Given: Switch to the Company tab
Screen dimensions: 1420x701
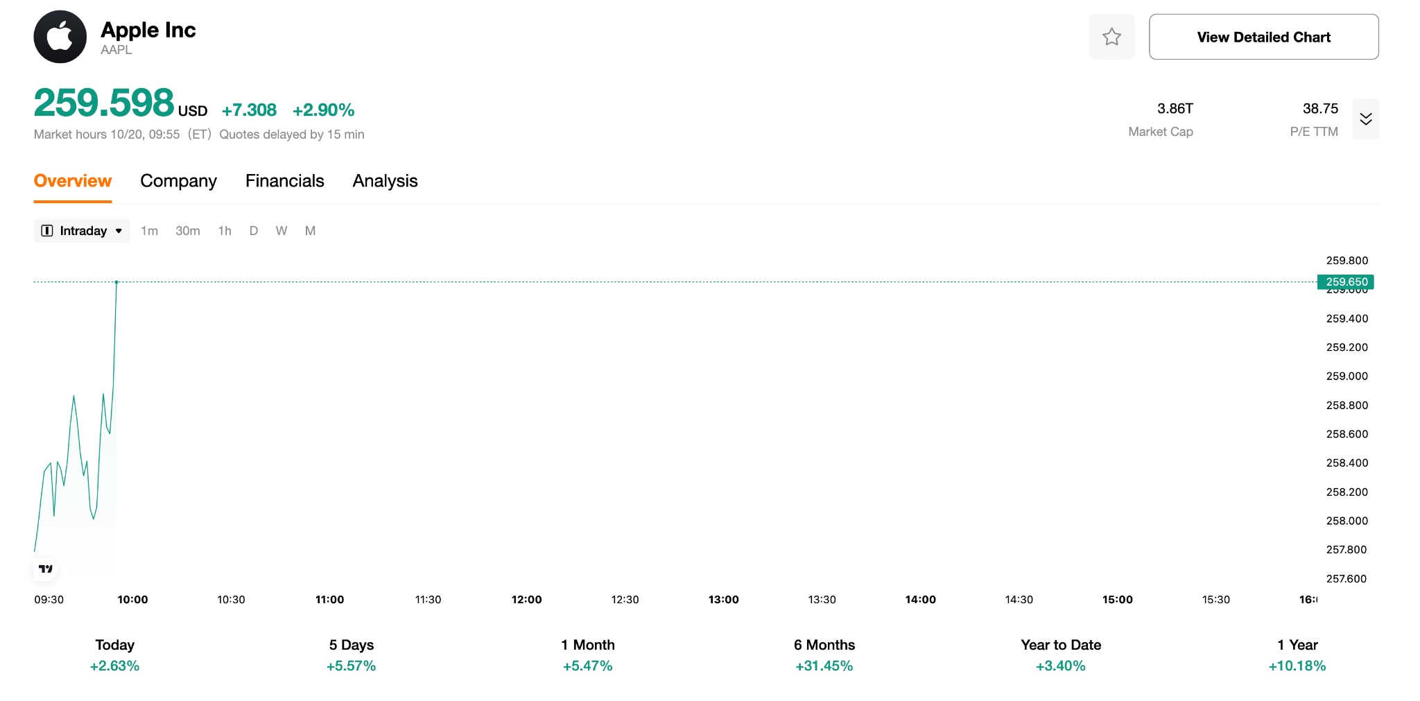Looking at the screenshot, I should (178, 181).
